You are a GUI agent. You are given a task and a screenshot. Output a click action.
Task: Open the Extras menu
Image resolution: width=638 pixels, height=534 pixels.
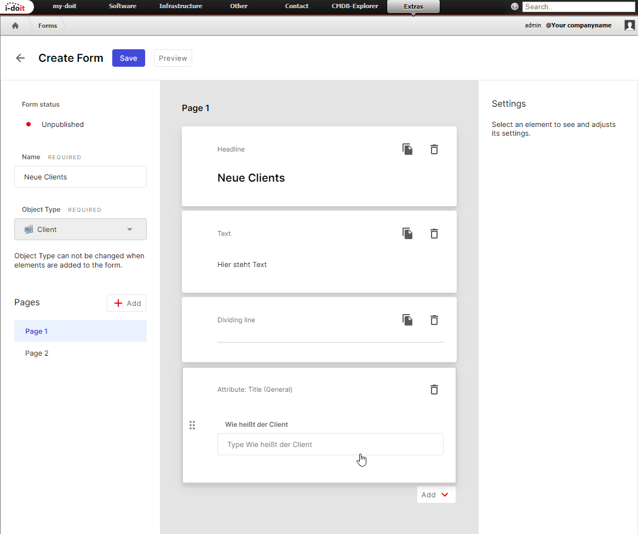tap(413, 7)
